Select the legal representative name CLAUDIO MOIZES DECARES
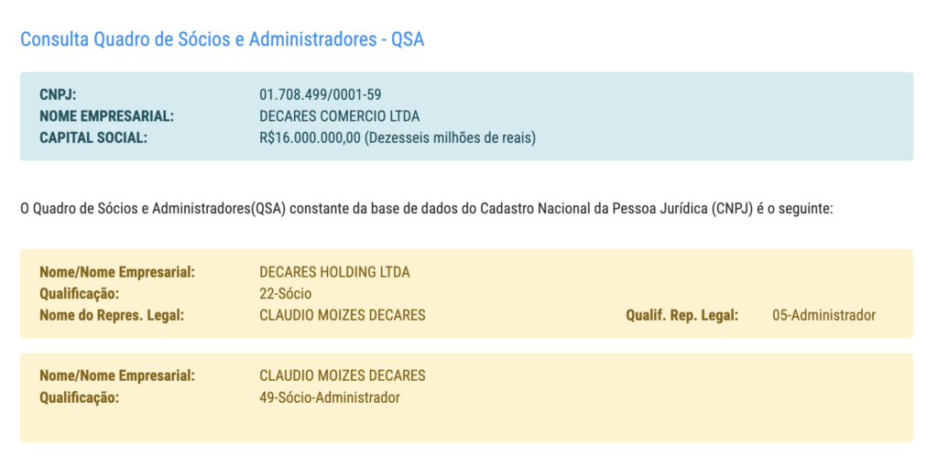 (343, 316)
